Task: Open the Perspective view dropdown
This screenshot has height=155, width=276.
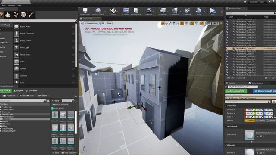Action: [91, 23]
